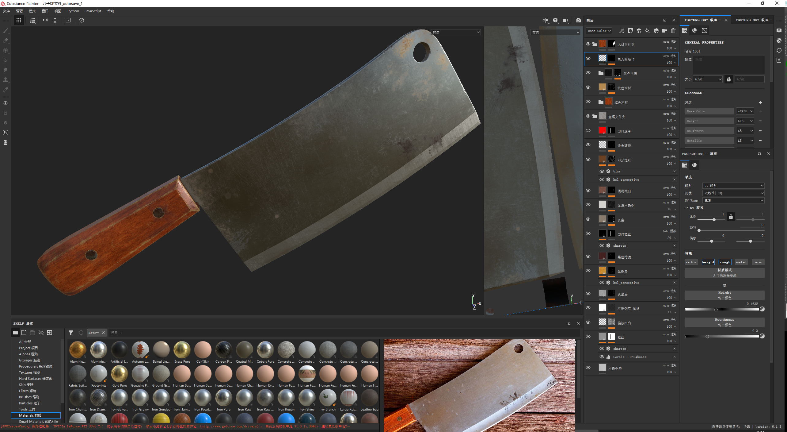Toggle visibility of the blur filter
The height and width of the screenshot is (432, 787).
click(602, 171)
